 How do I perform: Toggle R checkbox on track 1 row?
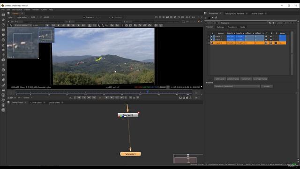[x=271, y=37]
